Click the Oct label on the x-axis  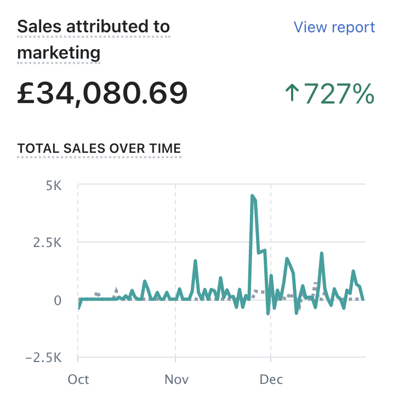(78, 380)
